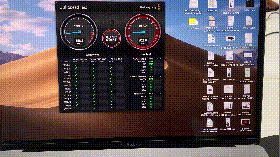Select screenshot file ending 3.52.12
The height and width of the screenshot is (157, 280).
click(246, 109)
